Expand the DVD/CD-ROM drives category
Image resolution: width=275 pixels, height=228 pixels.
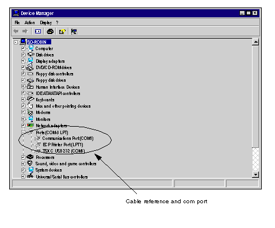tap(23, 67)
